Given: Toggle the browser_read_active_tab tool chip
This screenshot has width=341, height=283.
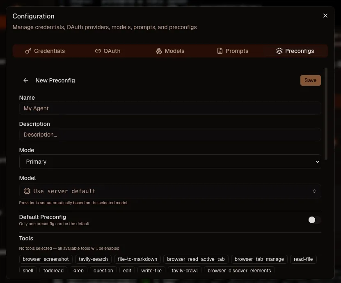Looking at the screenshot, I should pos(196,259).
